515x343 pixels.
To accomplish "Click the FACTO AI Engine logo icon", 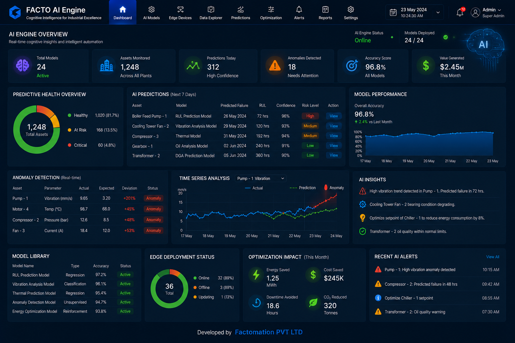I will [15, 12].
